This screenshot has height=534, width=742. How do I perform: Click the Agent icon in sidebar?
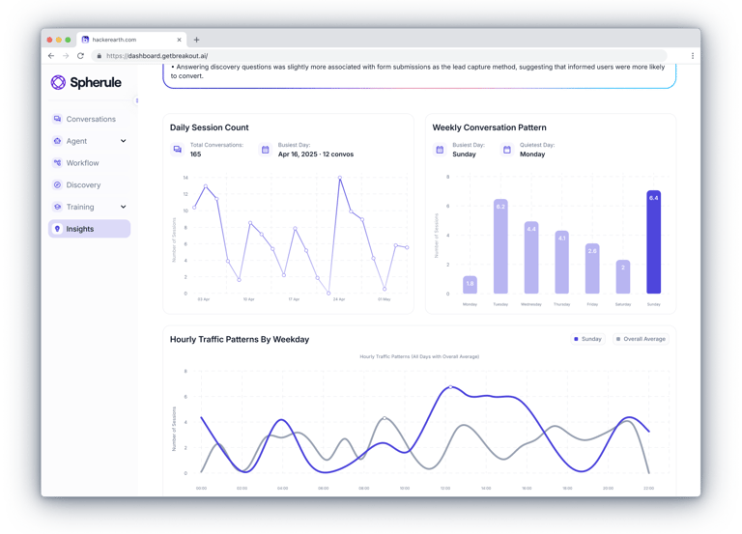pos(57,141)
